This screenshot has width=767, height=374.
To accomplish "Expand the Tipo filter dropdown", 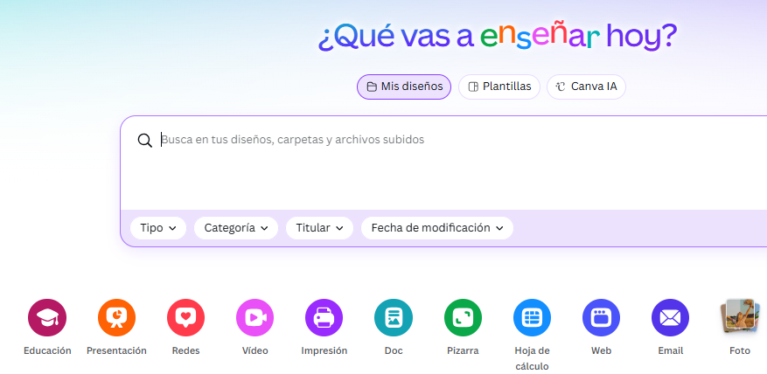I will click(158, 228).
